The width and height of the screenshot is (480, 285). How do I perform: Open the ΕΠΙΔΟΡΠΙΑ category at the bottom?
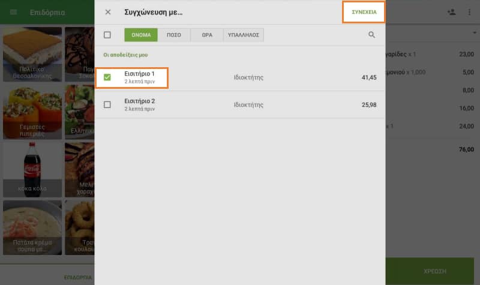[x=78, y=278]
